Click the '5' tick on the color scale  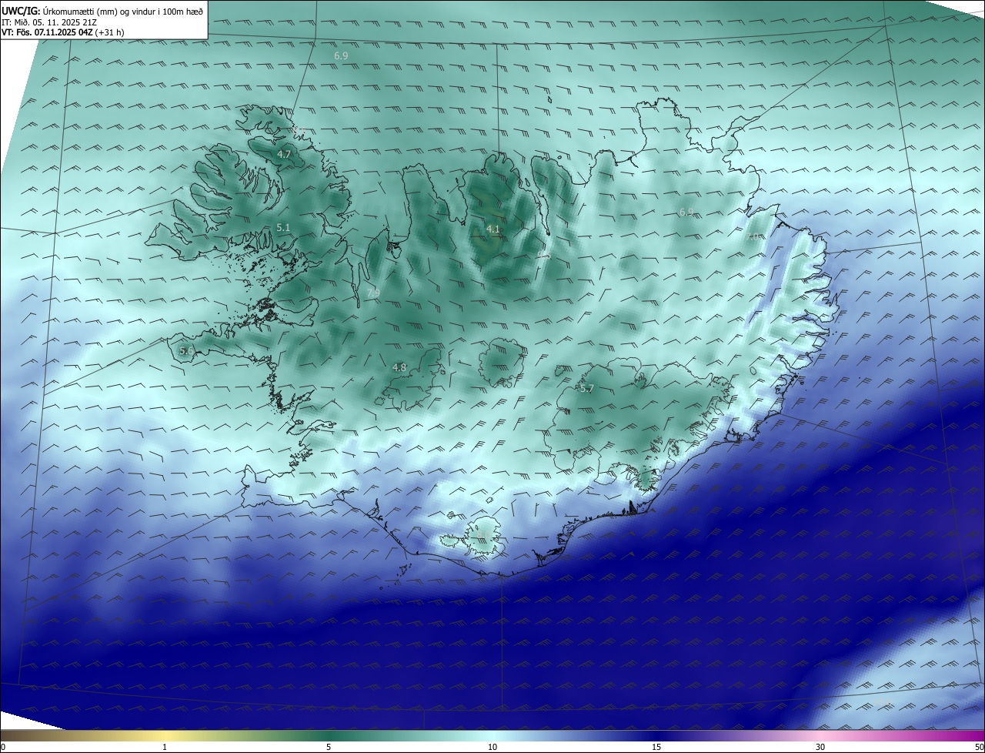pyautogui.click(x=329, y=747)
